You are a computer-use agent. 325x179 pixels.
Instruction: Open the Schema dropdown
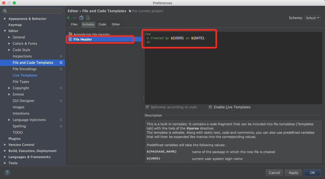tap(312, 18)
